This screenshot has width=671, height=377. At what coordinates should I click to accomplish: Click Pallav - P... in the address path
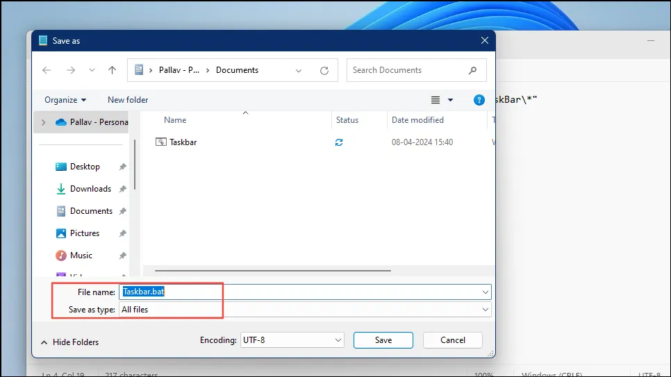tap(179, 70)
